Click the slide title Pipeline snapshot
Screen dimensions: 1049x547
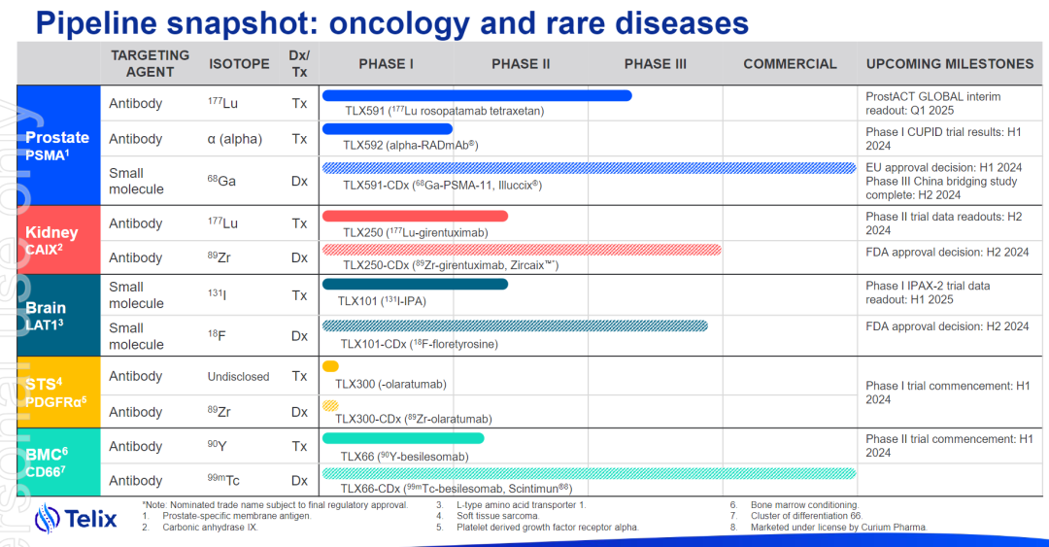(391, 22)
